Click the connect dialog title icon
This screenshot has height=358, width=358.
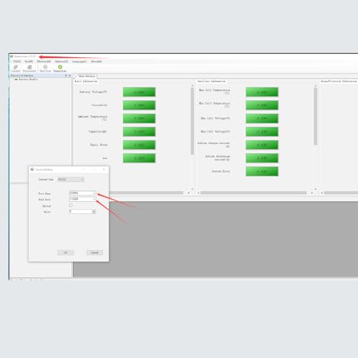click(32, 170)
